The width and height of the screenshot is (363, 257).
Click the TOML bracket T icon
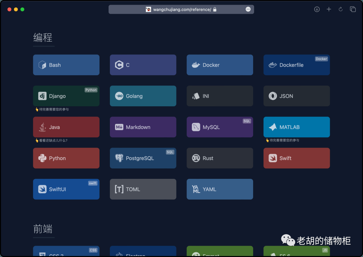(119, 189)
